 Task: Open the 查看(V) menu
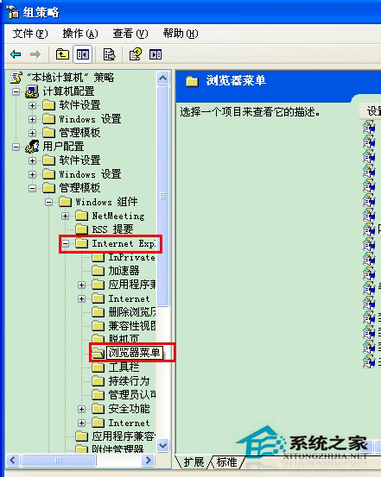point(130,33)
